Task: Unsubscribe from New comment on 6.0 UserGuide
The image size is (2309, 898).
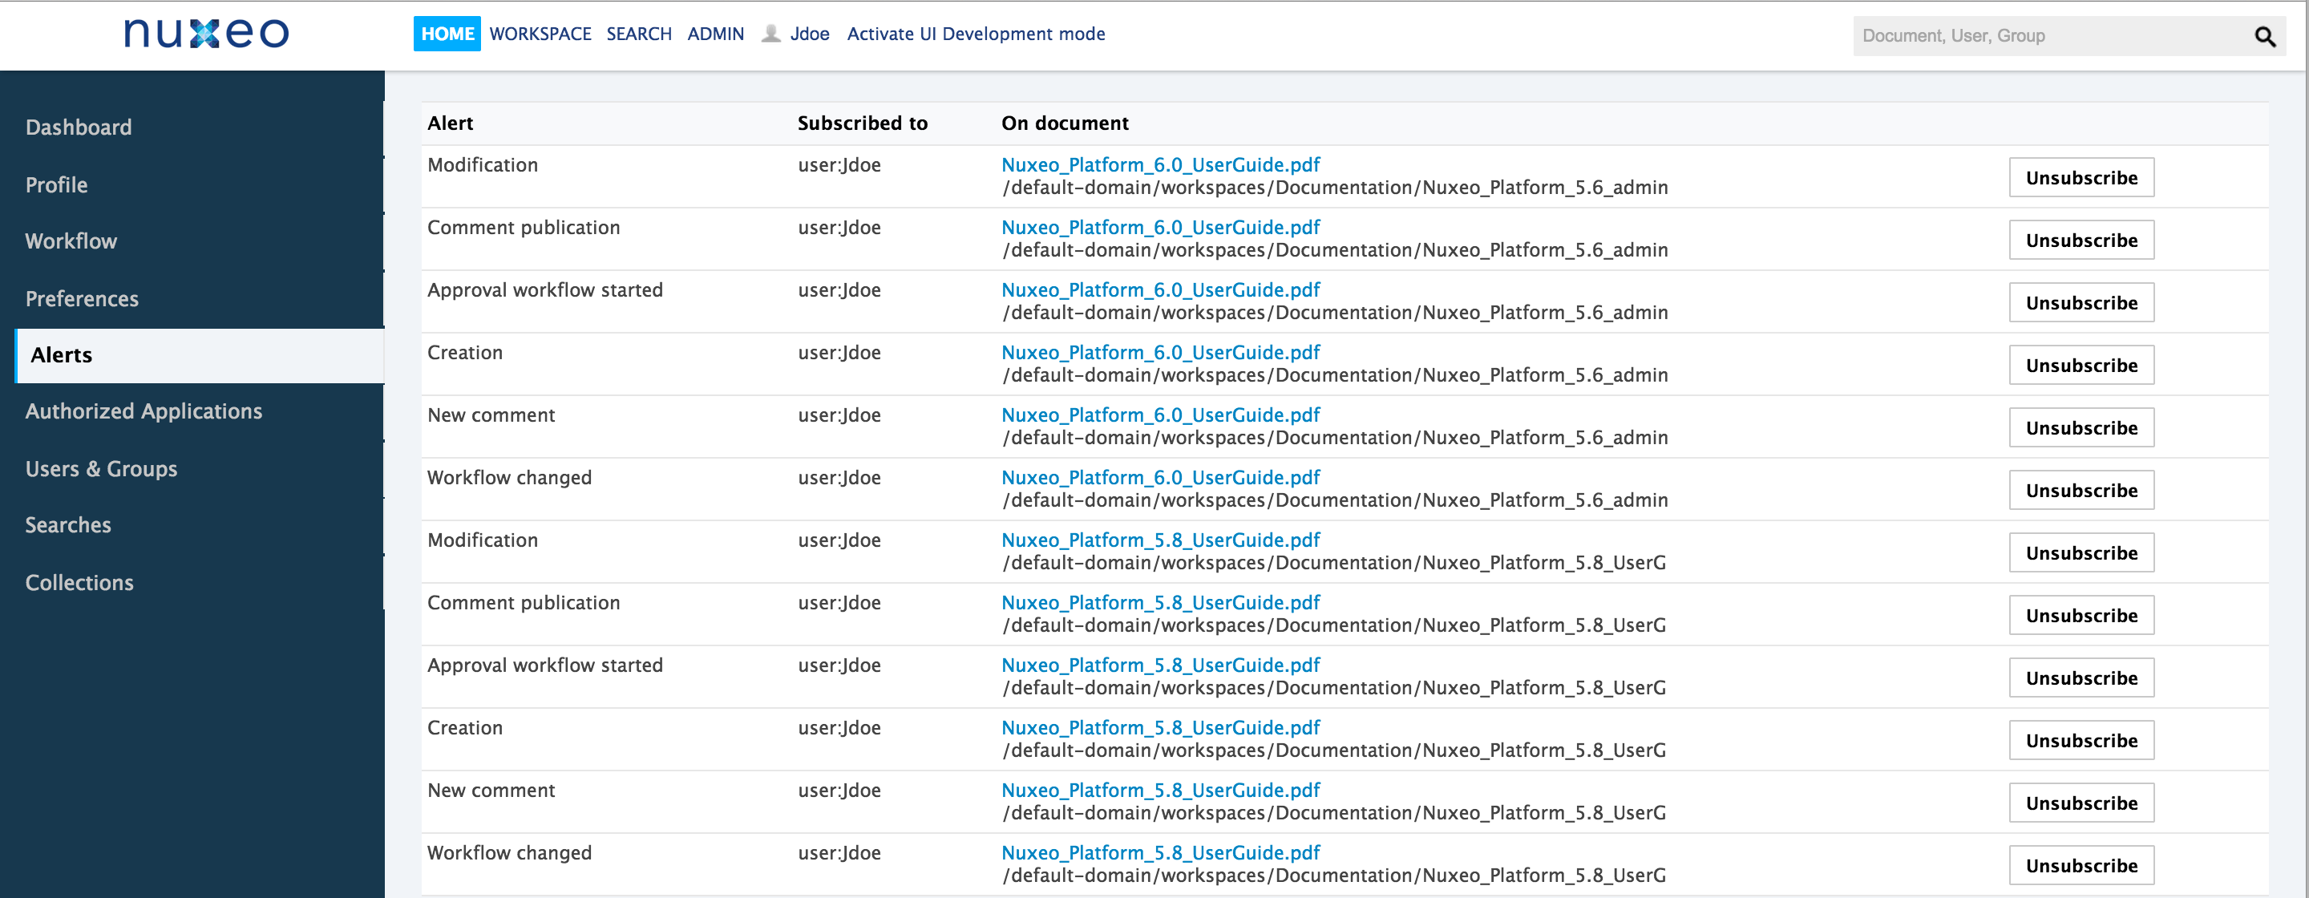Action: coord(2081,427)
